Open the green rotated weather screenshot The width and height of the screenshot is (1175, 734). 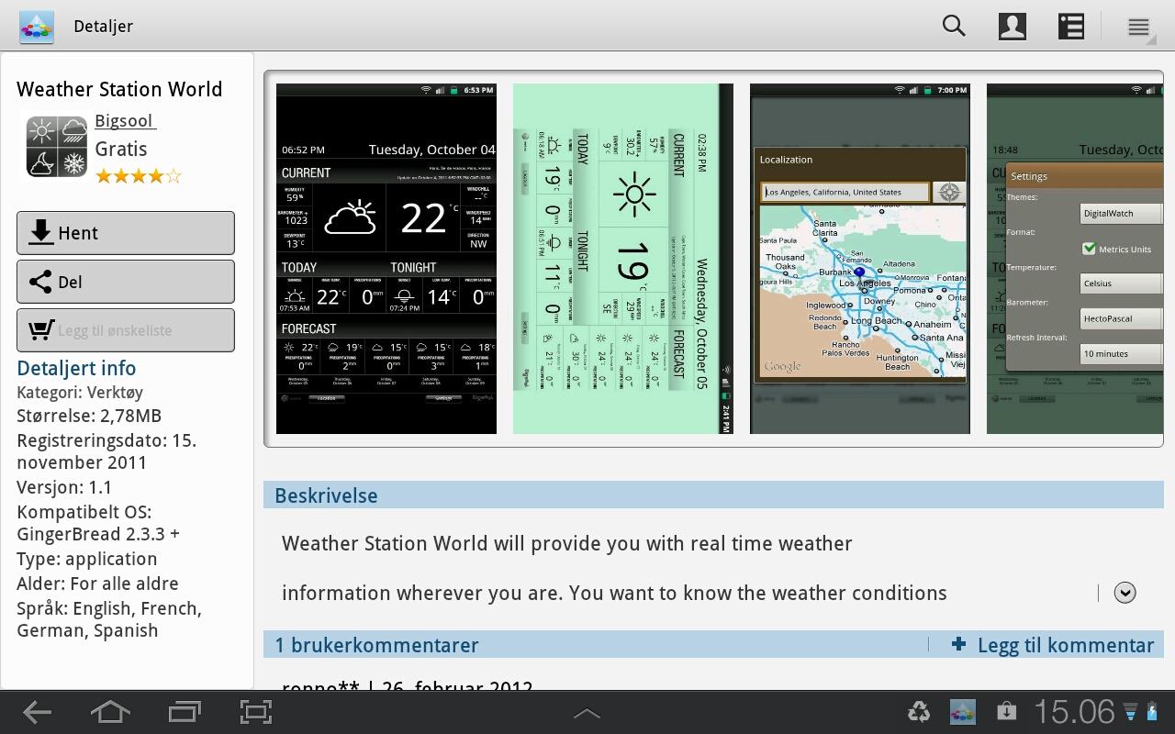pos(623,259)
